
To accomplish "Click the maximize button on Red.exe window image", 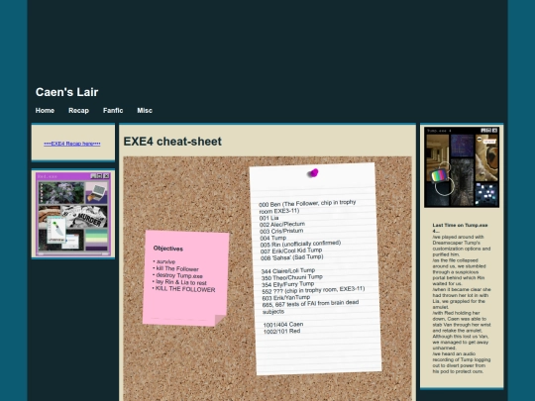I will [x=100, y=176].
